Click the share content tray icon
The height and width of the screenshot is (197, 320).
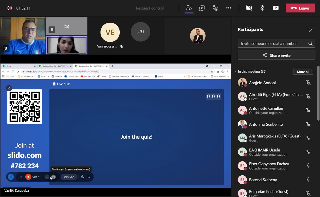coord(276,8)
